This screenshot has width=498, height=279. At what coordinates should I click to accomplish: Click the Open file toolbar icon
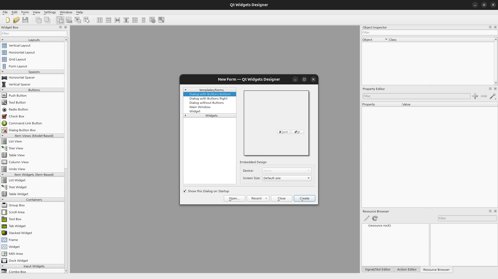coord(17,20)
